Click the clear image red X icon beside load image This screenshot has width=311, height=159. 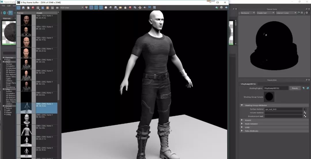point(33,7)
